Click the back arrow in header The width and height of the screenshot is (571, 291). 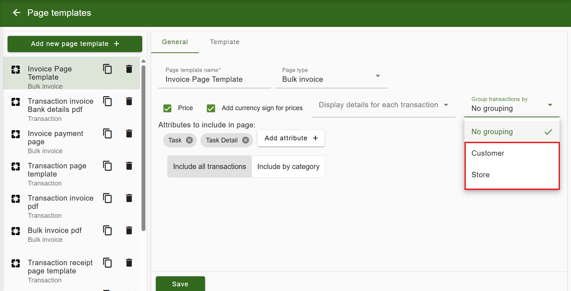pos(17,13)
